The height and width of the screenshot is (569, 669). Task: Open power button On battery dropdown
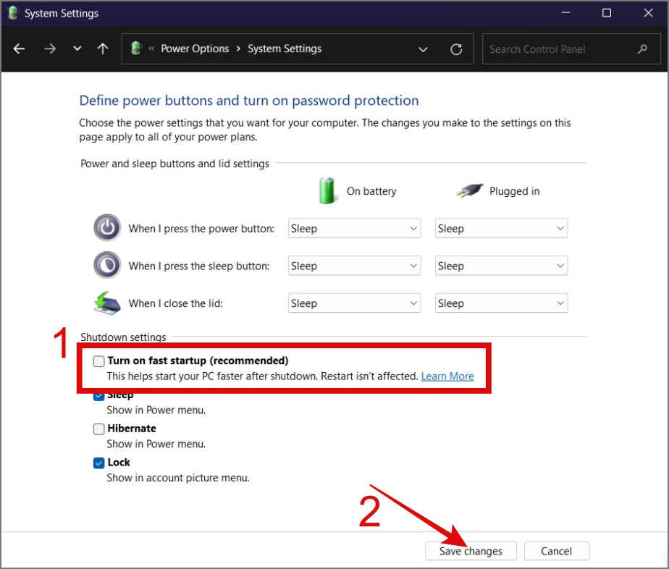tap(354, 229)
